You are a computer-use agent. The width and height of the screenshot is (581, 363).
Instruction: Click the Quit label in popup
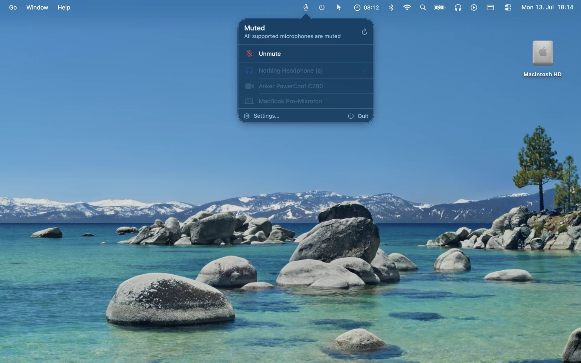[x=363, y=116]
